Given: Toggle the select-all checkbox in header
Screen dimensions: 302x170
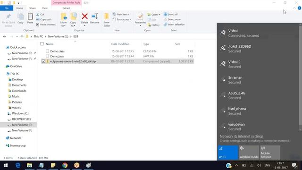Looking at the screenshot, I should (x=42, y=44).
